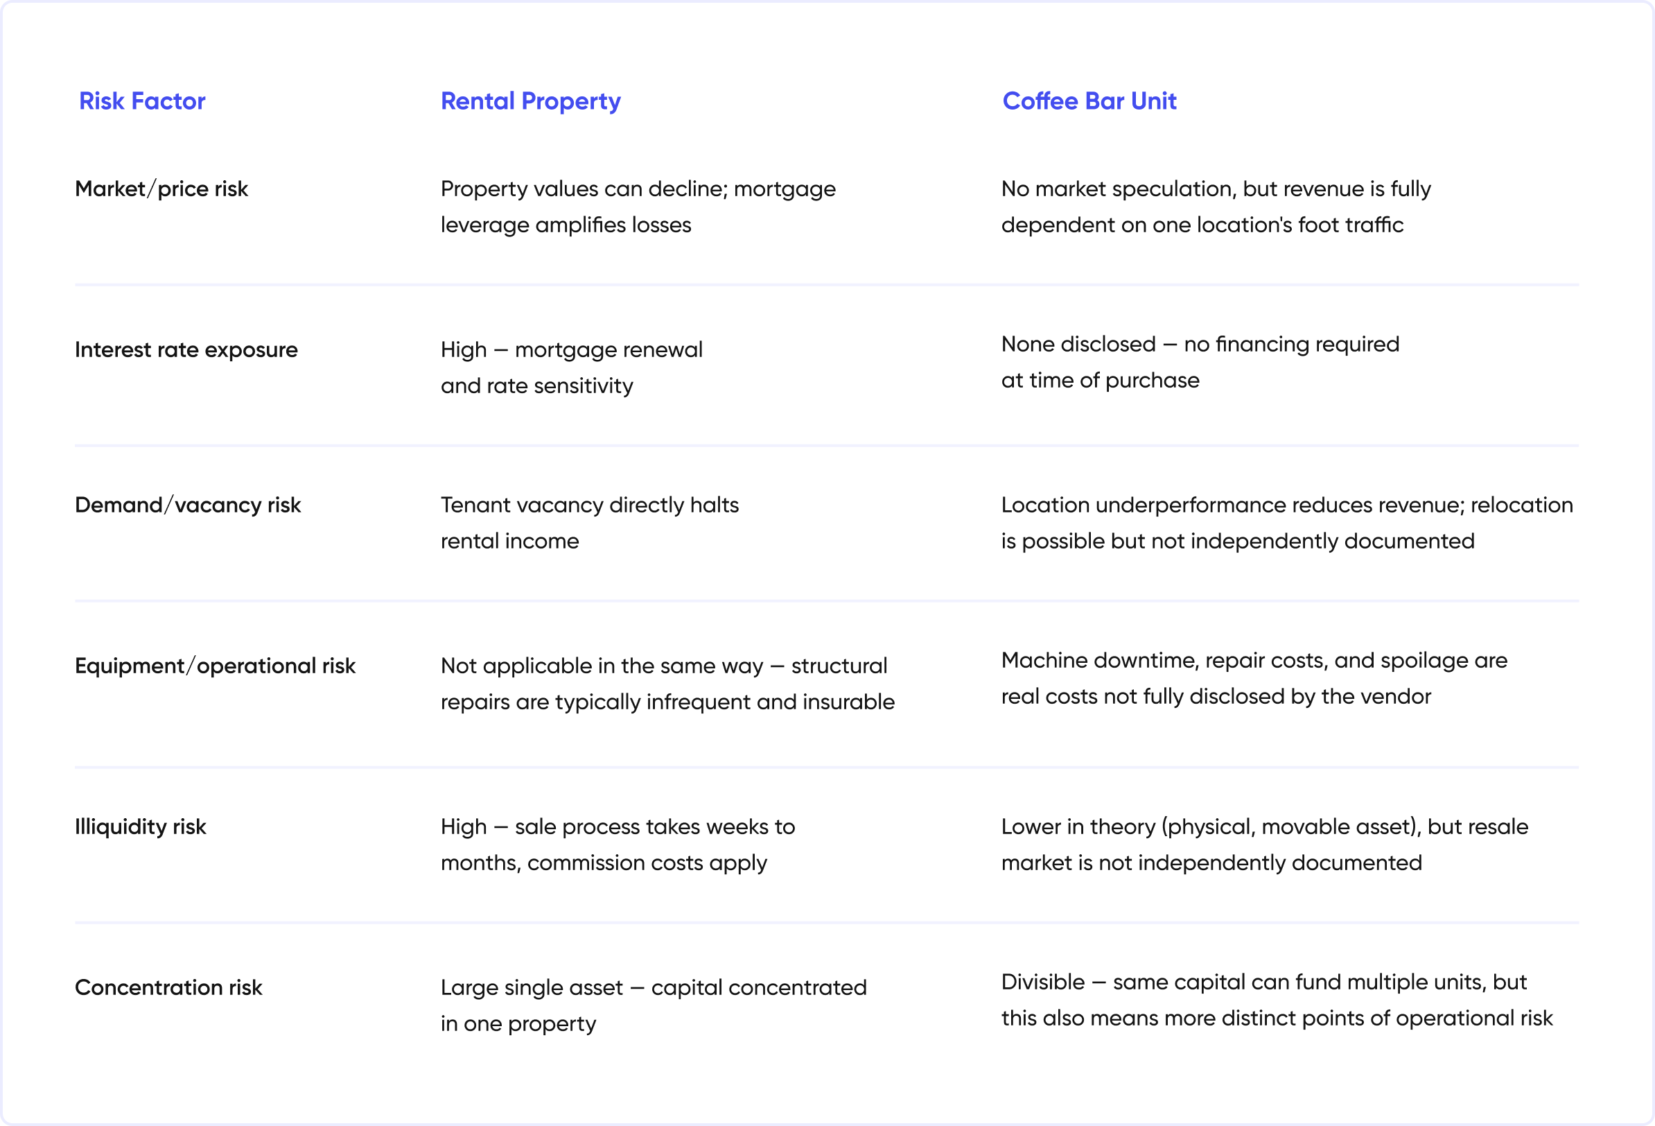
Task: Select the Illiquidity risk row label
Action: [140, 826]
